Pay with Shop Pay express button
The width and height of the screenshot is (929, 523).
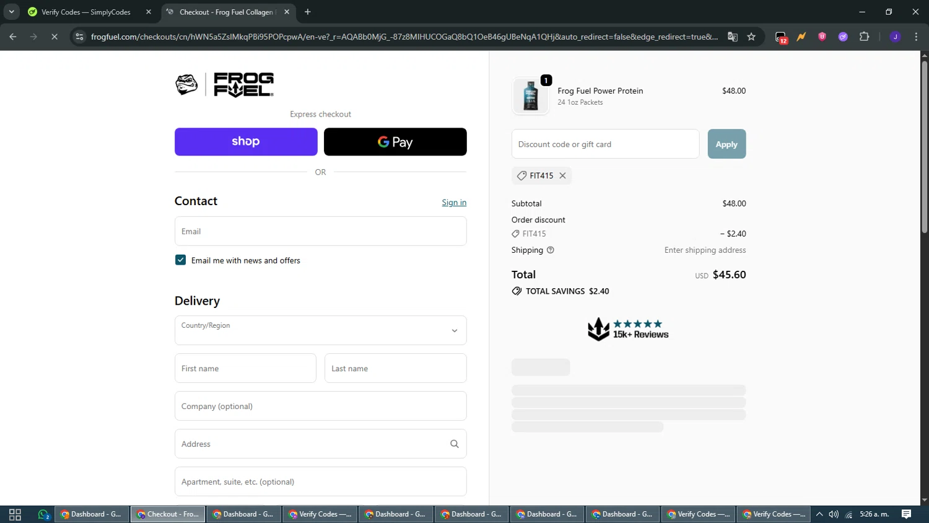tap(246, 141)
